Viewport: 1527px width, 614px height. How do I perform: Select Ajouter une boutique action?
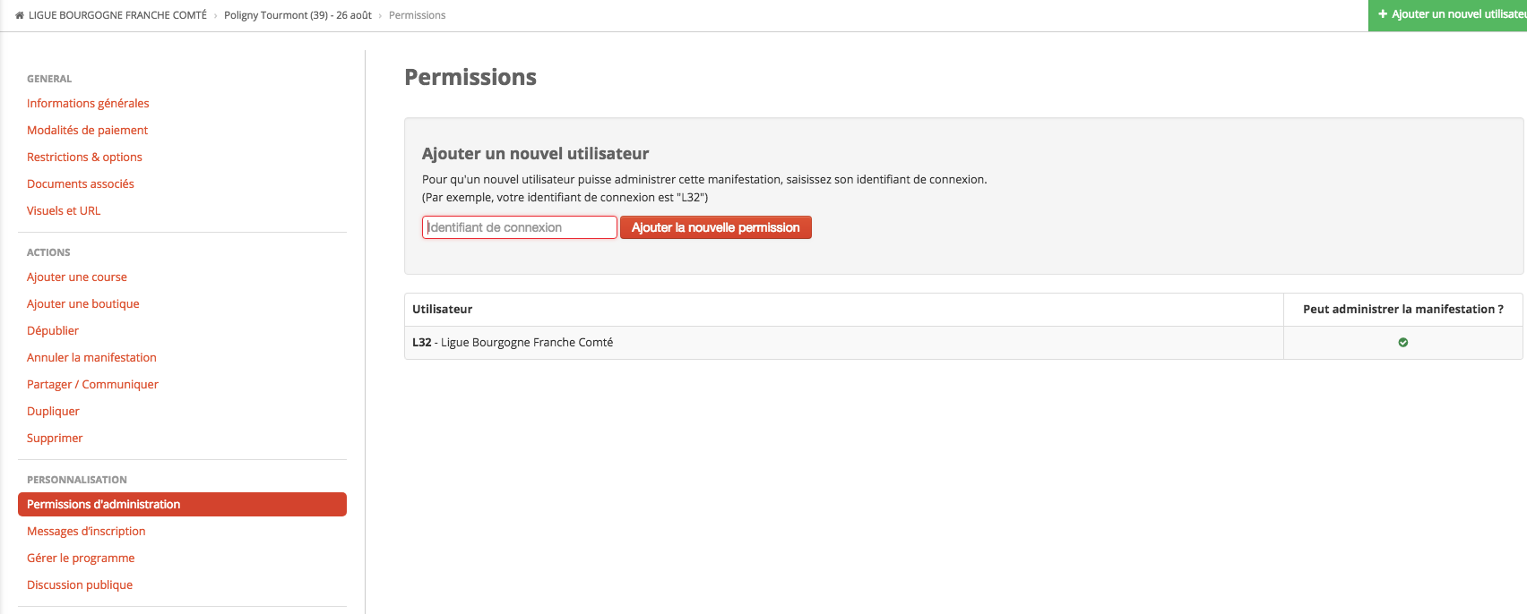[83, 303]
